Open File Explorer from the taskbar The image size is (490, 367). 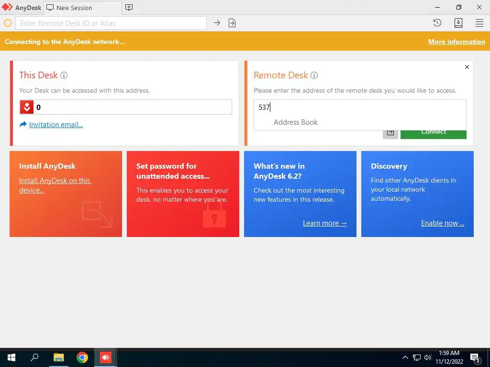click(x=58, y=357)
